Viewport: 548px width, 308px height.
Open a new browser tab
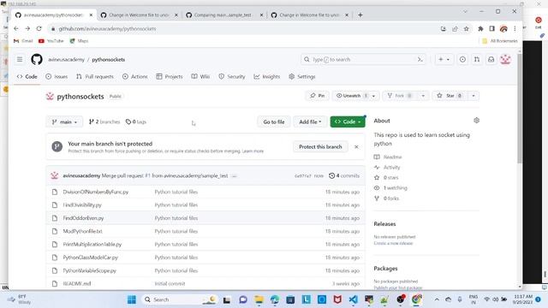360,15
